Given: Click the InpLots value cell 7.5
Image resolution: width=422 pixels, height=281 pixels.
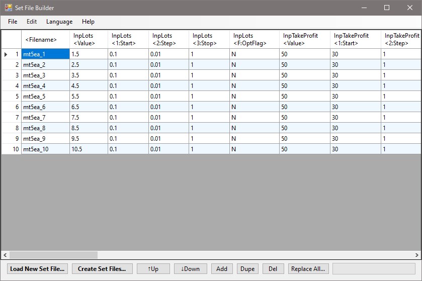Looking at the screenshot, I should (x=89, y=117).
